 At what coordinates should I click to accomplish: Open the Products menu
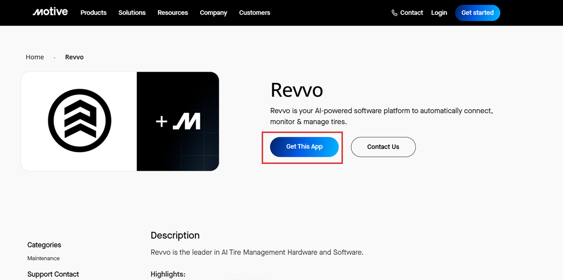pyautogui.click(x=93, y=13)
